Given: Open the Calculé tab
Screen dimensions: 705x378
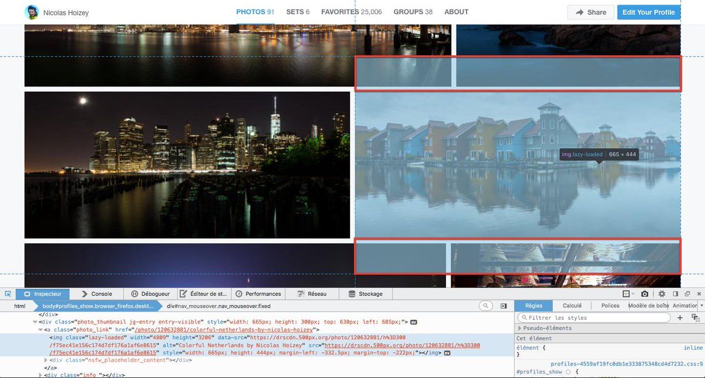Looking at the screenshot, I should click(x=572, y=306).
